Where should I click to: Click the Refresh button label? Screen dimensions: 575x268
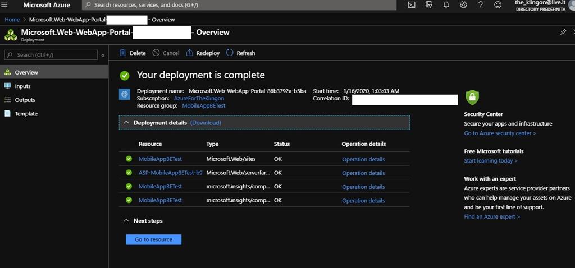[246, 53]
